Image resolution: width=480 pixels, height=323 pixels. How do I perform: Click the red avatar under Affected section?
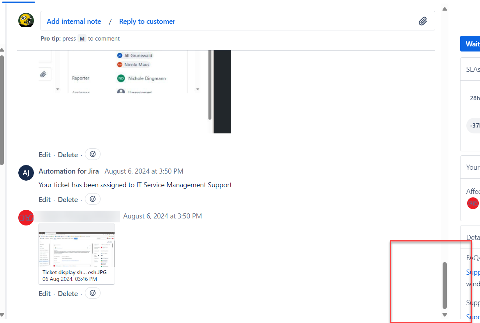tap(473, 203)
